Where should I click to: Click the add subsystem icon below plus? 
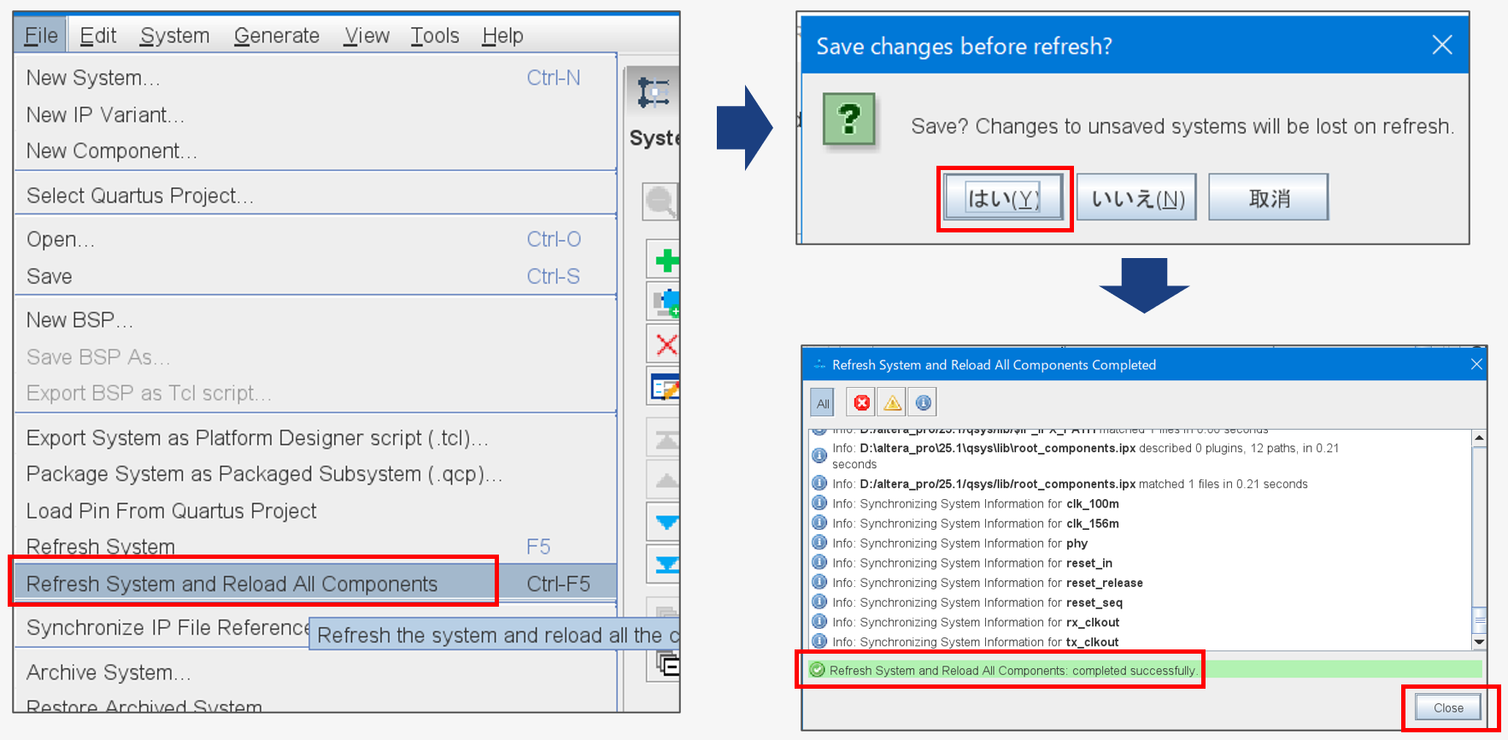(x=665, y=302)
